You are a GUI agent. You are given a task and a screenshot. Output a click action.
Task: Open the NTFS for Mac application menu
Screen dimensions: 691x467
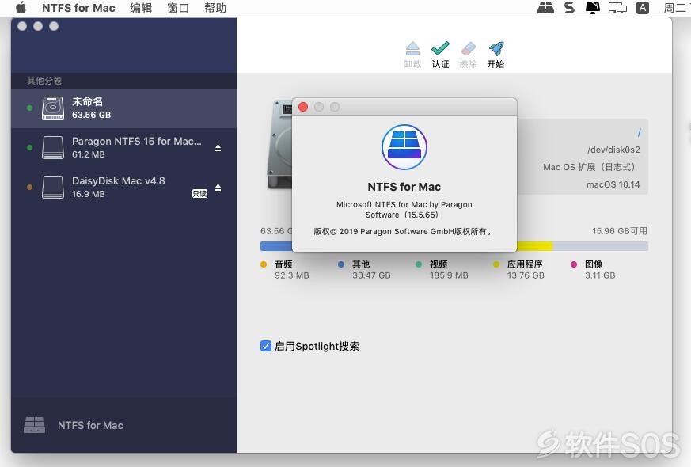(x=78, y=8)
